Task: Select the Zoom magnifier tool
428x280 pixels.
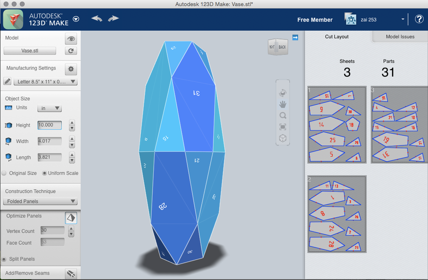Action: click(283, 116)
